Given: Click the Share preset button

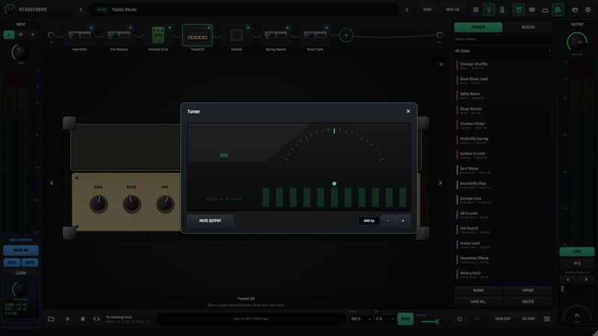Looking at the screenshot, I should [x=478, y=290].
